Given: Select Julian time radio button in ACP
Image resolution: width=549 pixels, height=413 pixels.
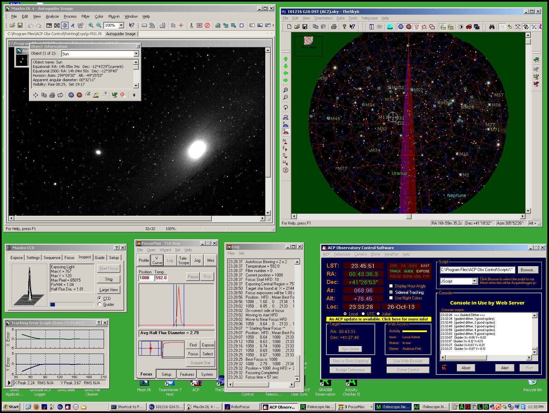Looking at the screenshot, I should pos(378,314).
